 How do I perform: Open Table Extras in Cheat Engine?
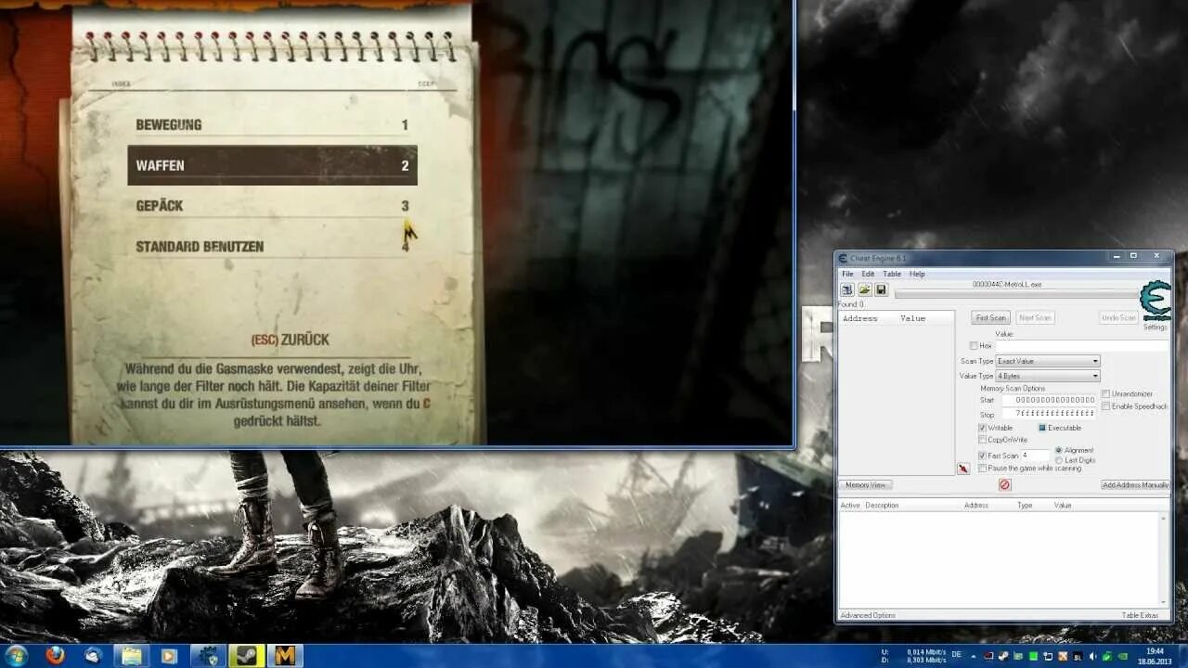pyautogui.click(x=1140, y=615)
